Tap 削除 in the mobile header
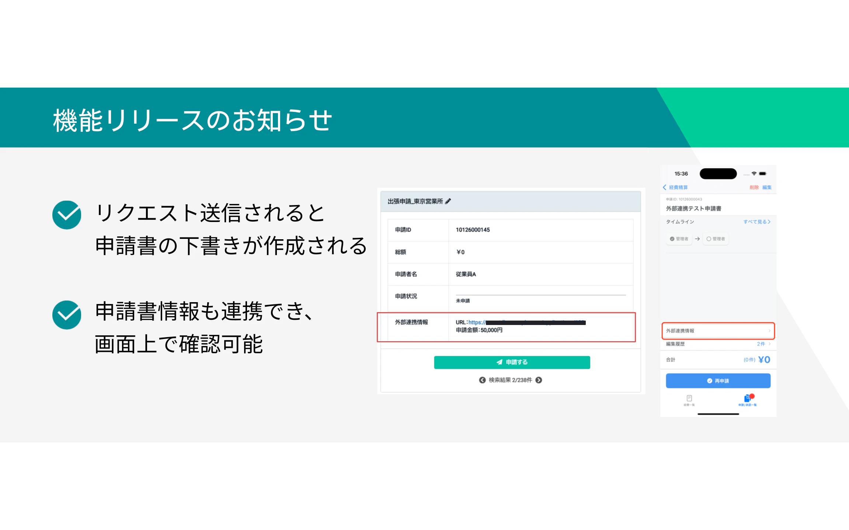This screenshot has height=530, width=849. point(754,187)
